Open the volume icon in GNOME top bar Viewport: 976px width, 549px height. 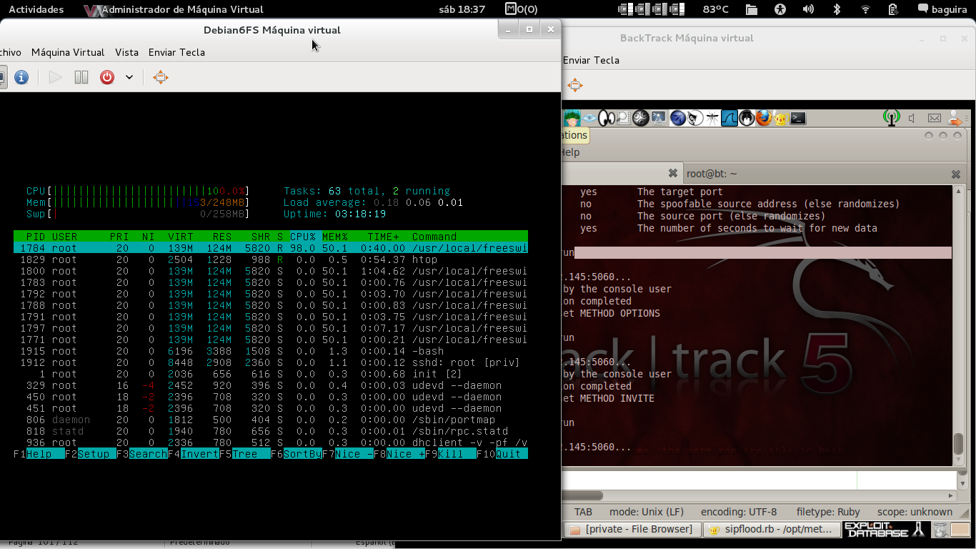808,9
